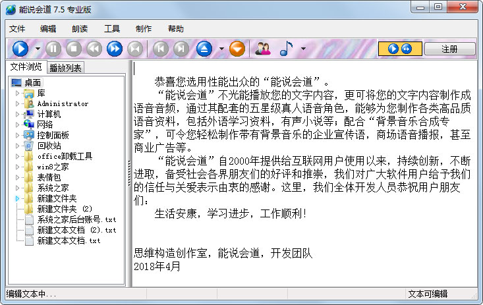
Task: Click the gray stop button
Action: point(74,49)
